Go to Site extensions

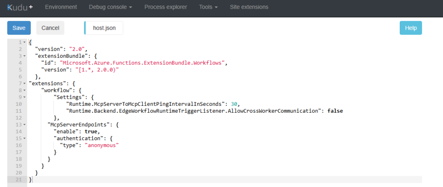[x=249, y=7]
